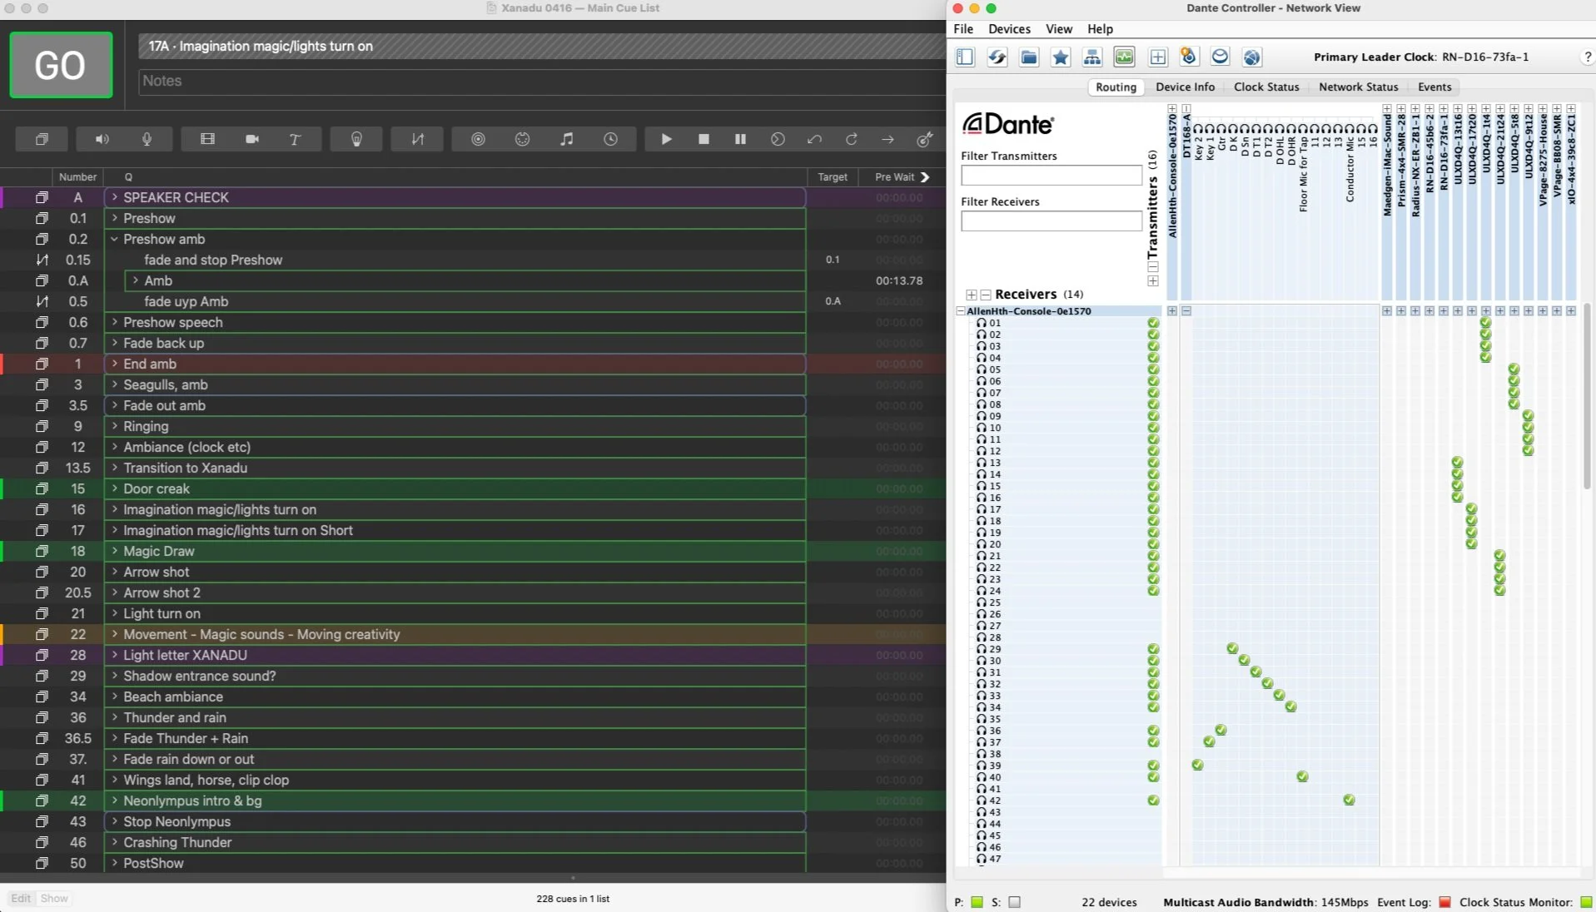Viewport: 1596px width, 912px height.
Task: Add a GoTo cue with right arrow
Action: (x=887, y=139)
